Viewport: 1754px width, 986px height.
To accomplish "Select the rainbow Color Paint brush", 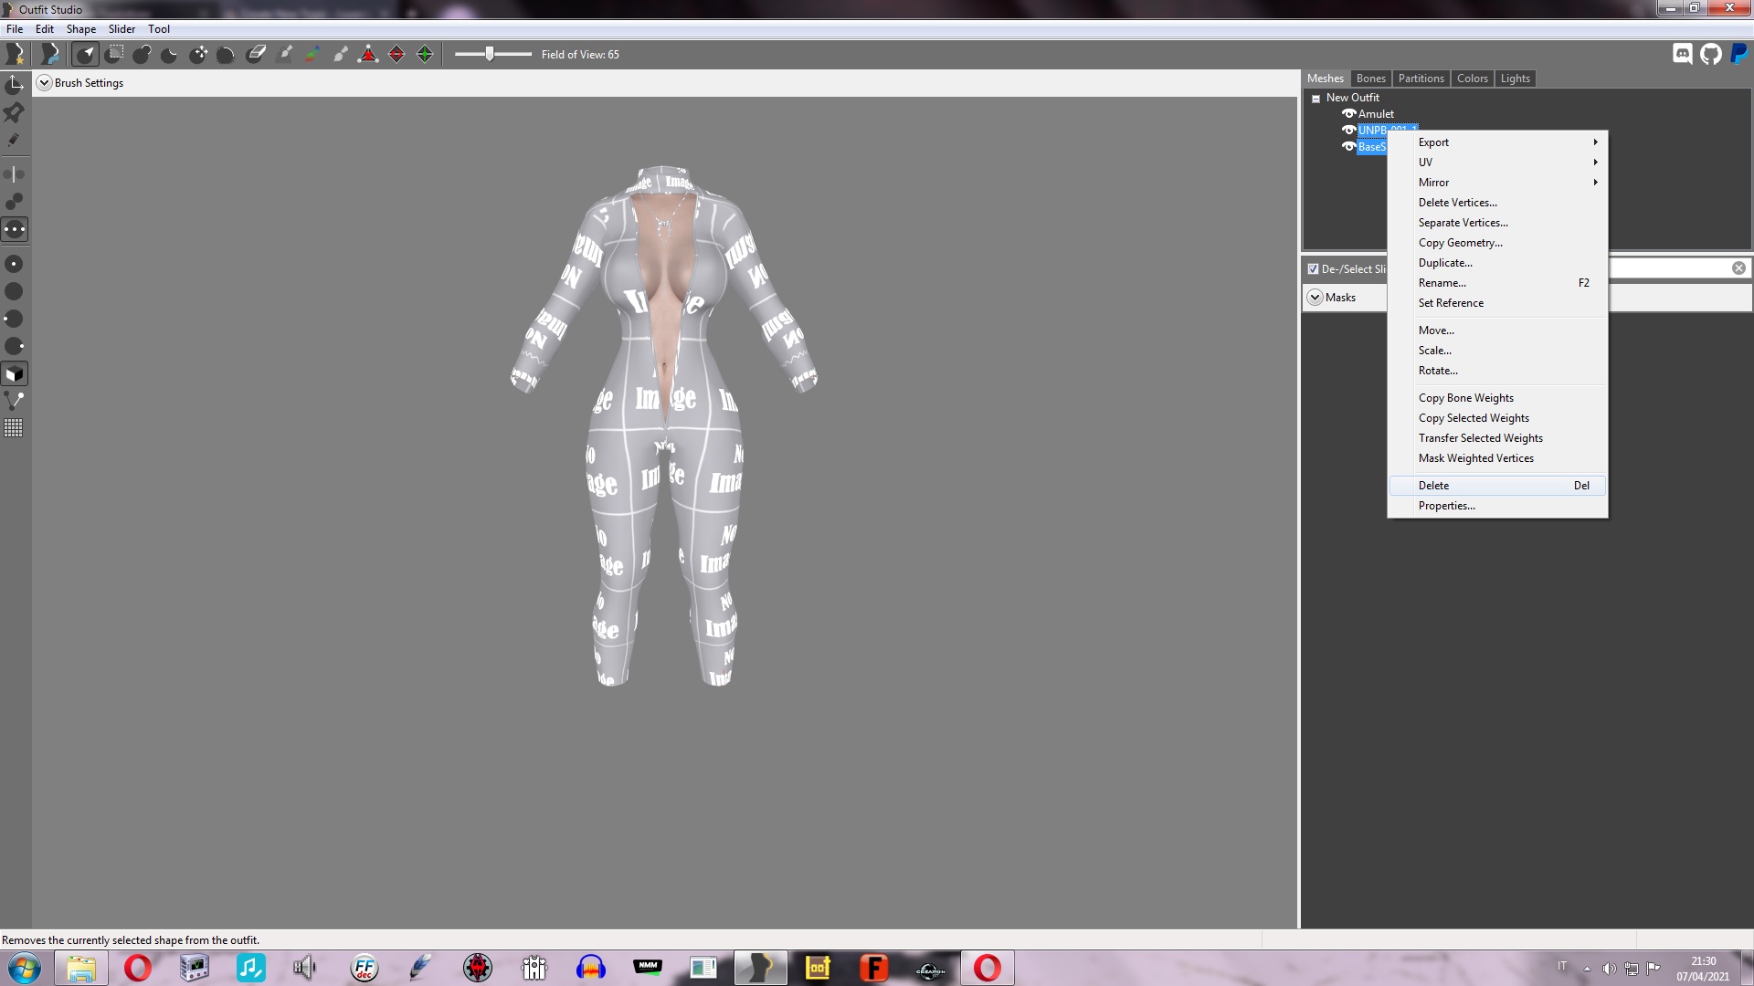I will click(x=312, y=55).
